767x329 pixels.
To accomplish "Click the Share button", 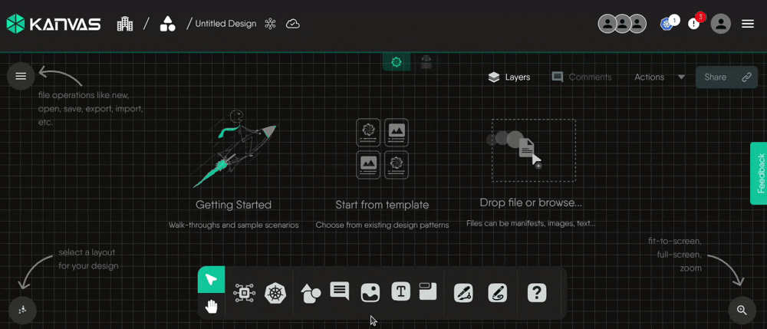I will coord(716,77).
